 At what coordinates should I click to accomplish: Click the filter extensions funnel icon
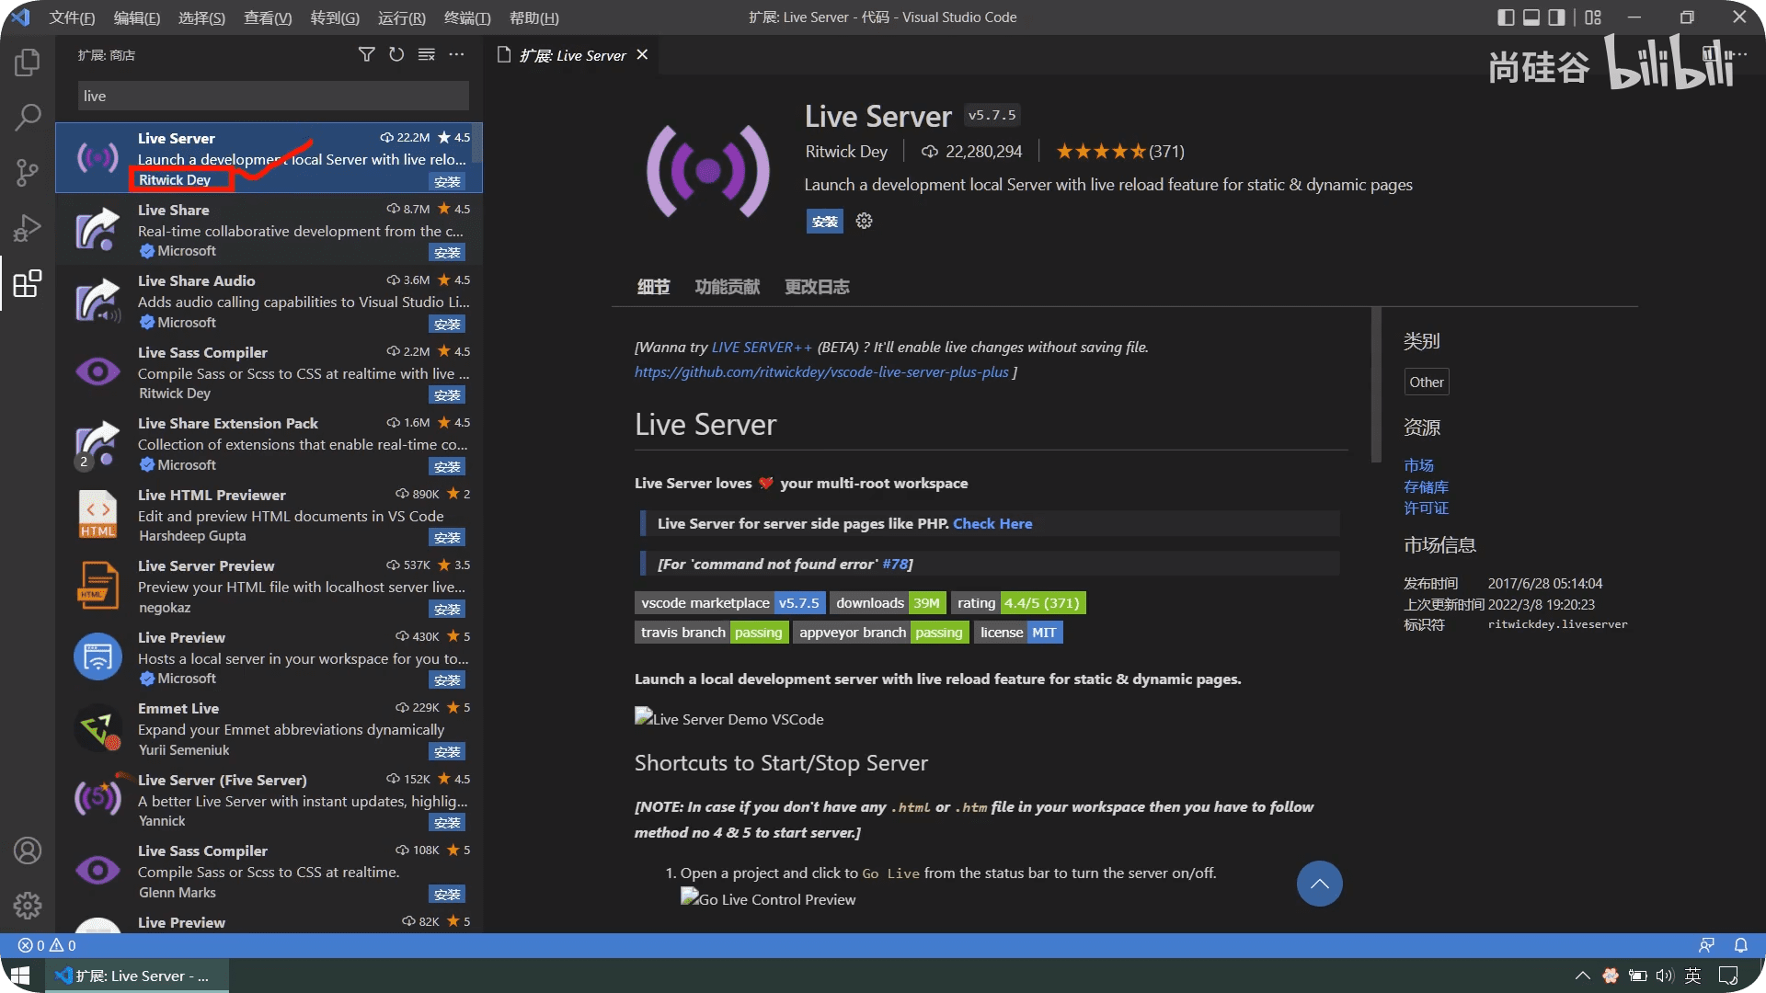click(366, 55)
